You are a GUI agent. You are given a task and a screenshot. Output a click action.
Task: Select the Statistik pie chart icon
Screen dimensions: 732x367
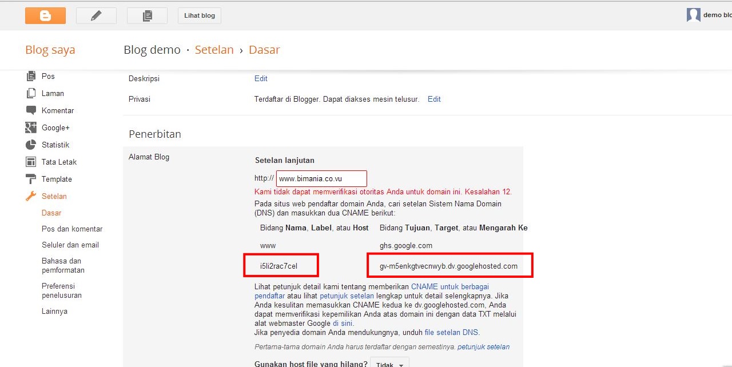click(31, 145)
